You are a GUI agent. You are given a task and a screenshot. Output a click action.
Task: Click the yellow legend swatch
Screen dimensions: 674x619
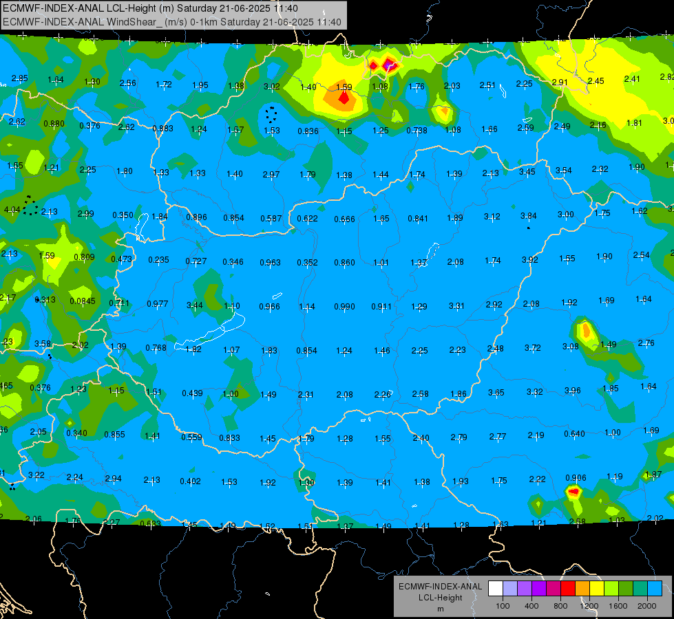pyautogui.click(x=597, y=588)
